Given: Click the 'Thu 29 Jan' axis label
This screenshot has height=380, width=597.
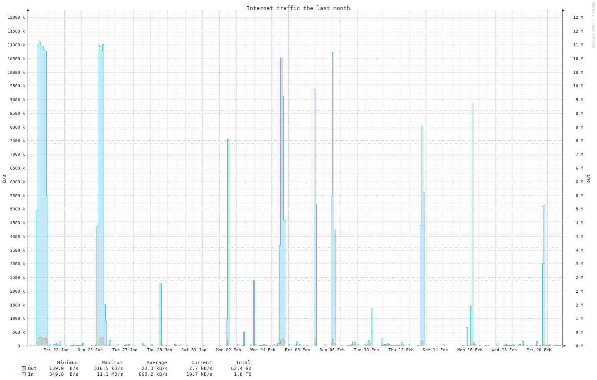Looking at the screenshot, I should (159, 350).
